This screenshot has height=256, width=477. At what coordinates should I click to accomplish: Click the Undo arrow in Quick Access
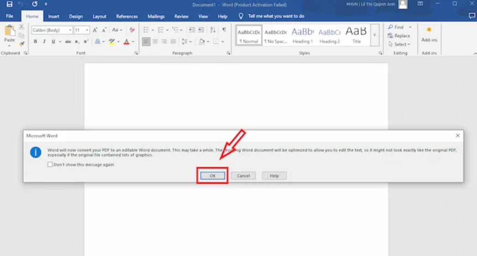(x=21, y=4)
